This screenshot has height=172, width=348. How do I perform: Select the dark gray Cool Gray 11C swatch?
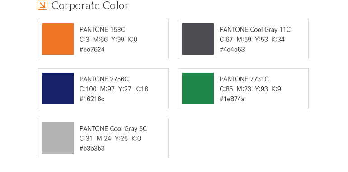click(198, 39)
